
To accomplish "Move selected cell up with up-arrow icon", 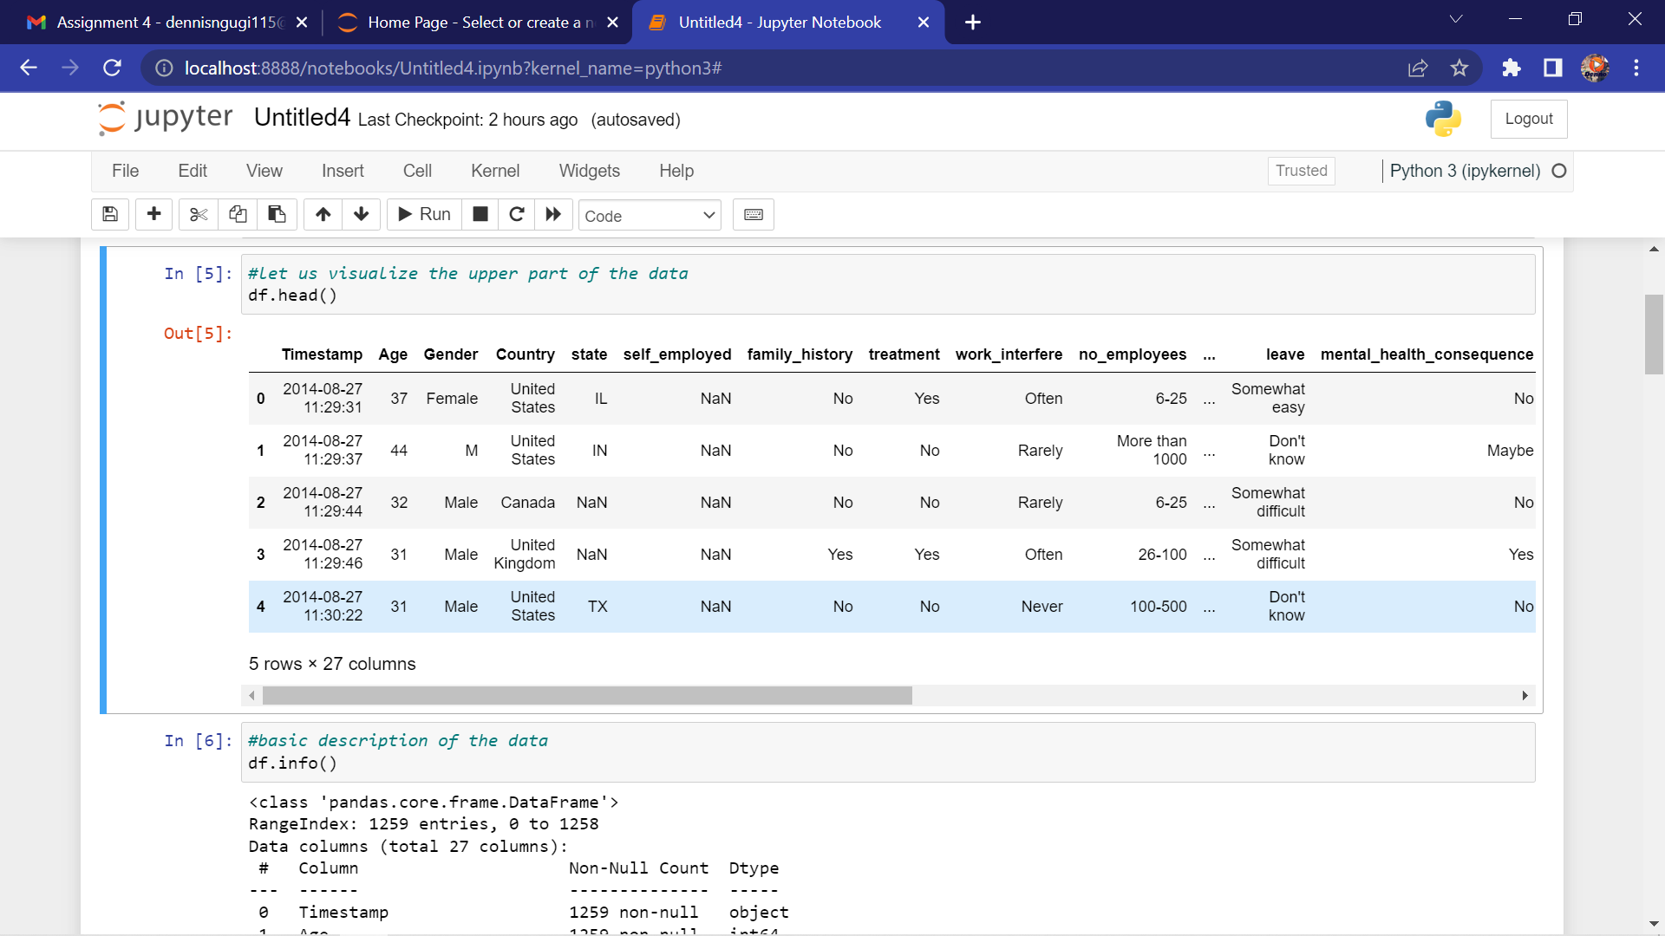I will click(322, 214).
